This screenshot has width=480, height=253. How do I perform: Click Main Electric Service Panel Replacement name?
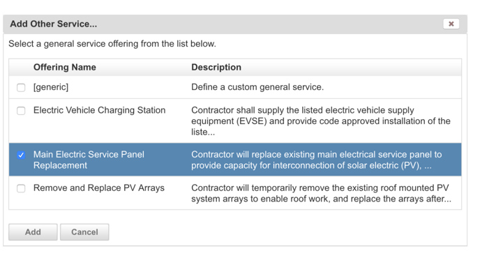89,160
